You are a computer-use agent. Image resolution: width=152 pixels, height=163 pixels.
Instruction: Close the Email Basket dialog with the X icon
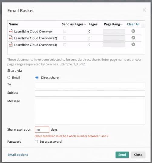click(144, 10)
